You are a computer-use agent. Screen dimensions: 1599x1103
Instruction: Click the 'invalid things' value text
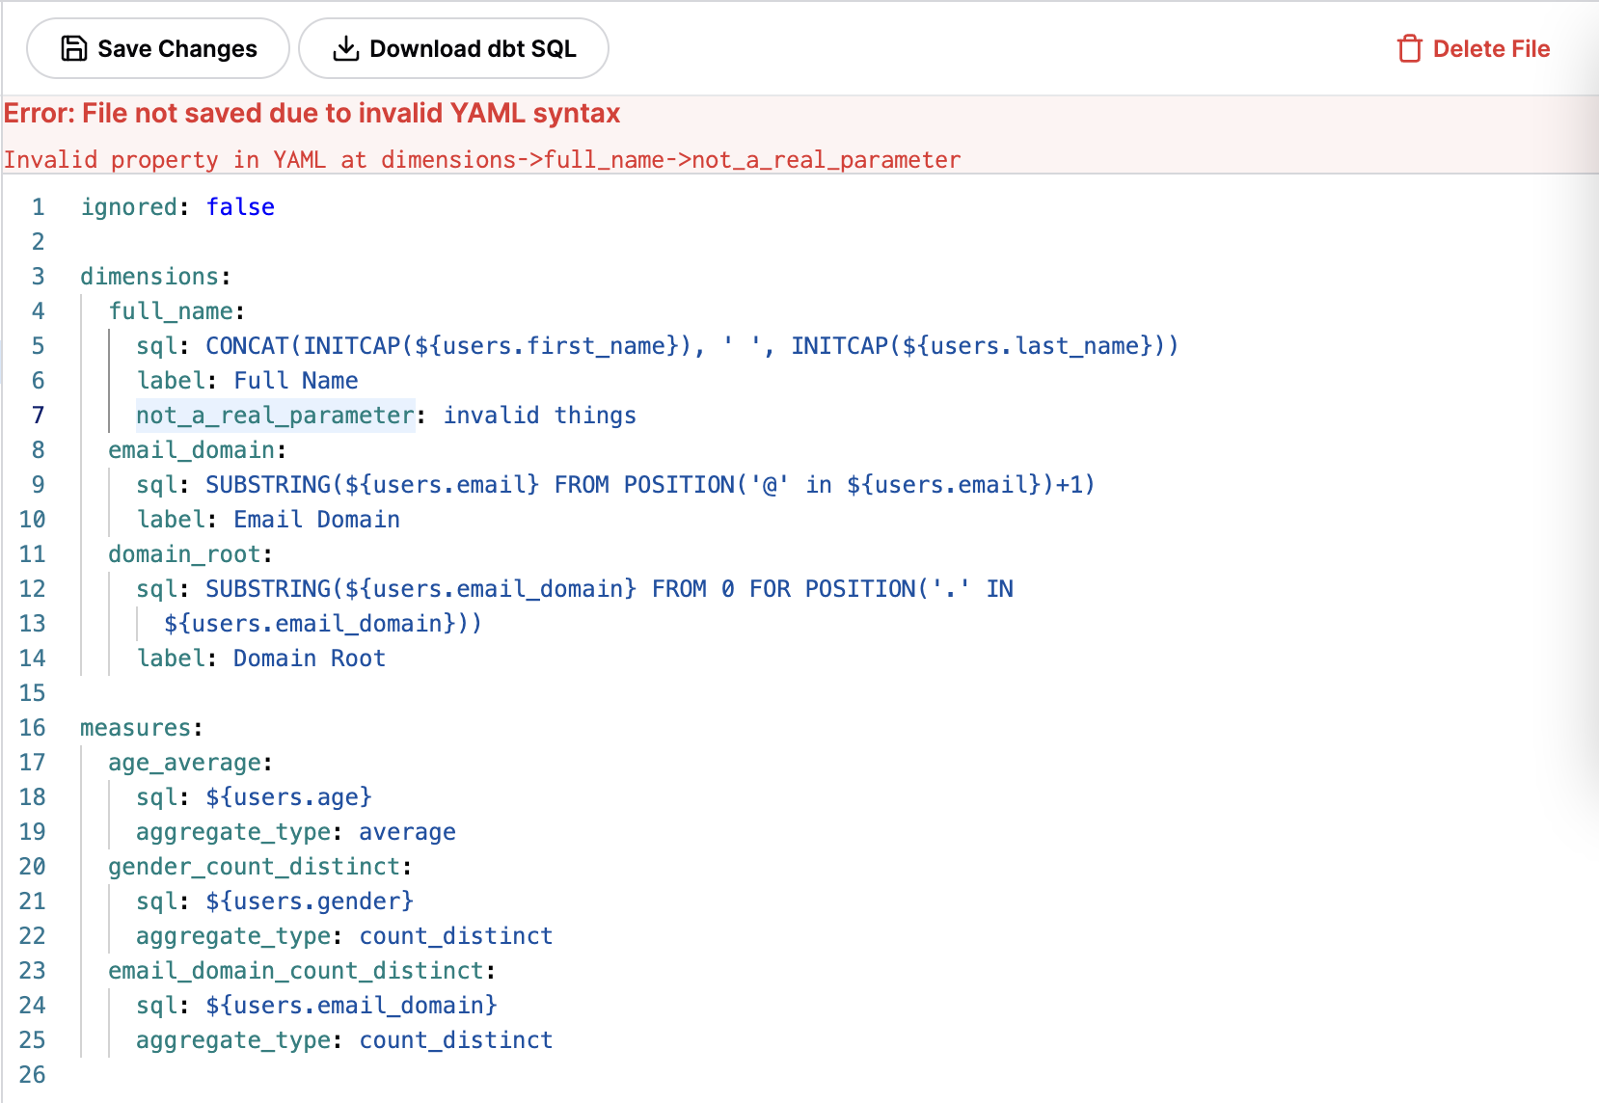click(539, 416)
